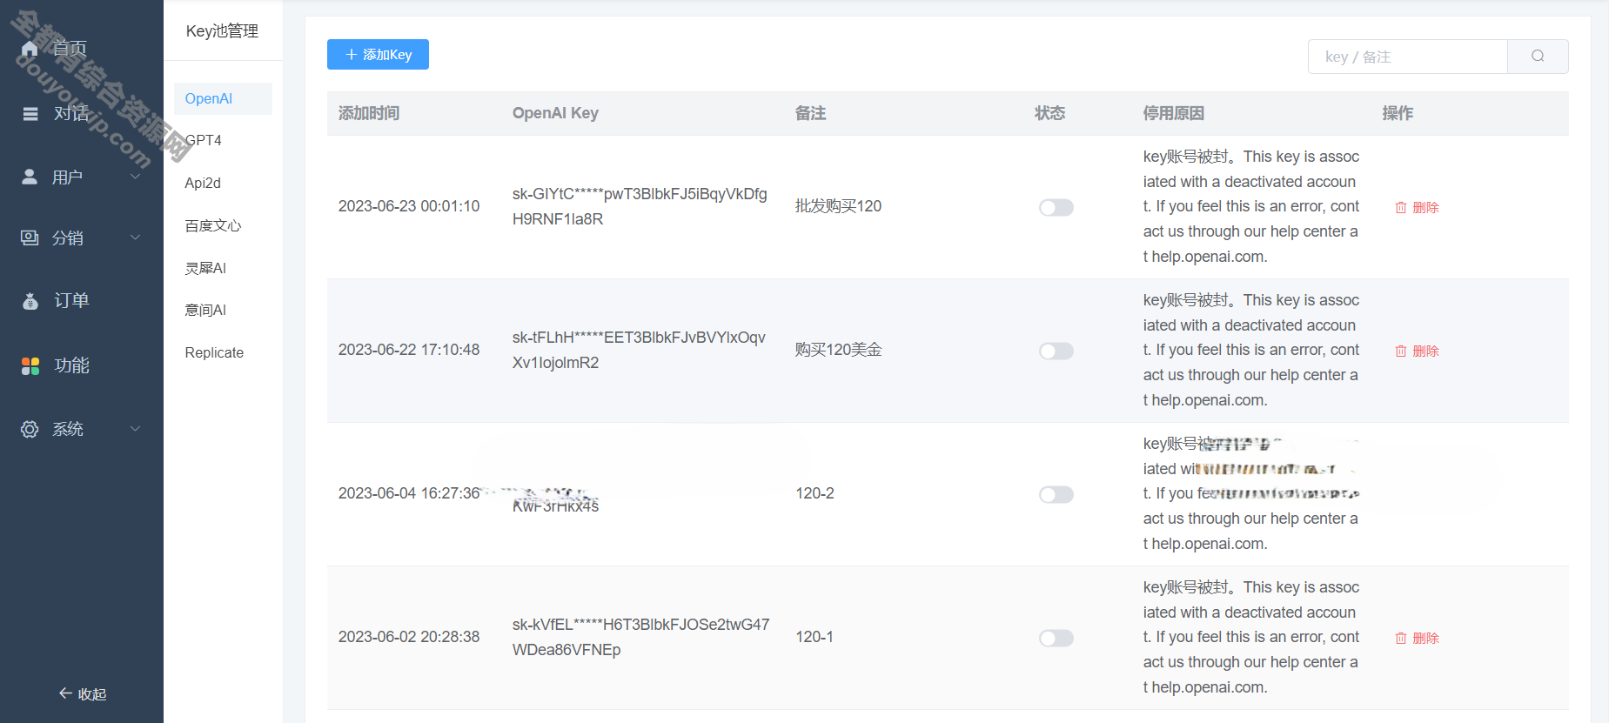This screenshot has height=723, width=1609.
Task: Click date 2023-06-23 00:01:10
Action: pos(409,206)
